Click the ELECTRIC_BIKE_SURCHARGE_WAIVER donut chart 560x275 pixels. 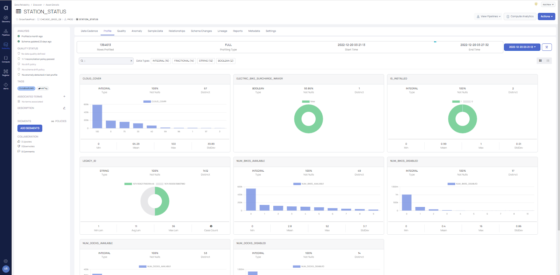[x=308, y=119]
